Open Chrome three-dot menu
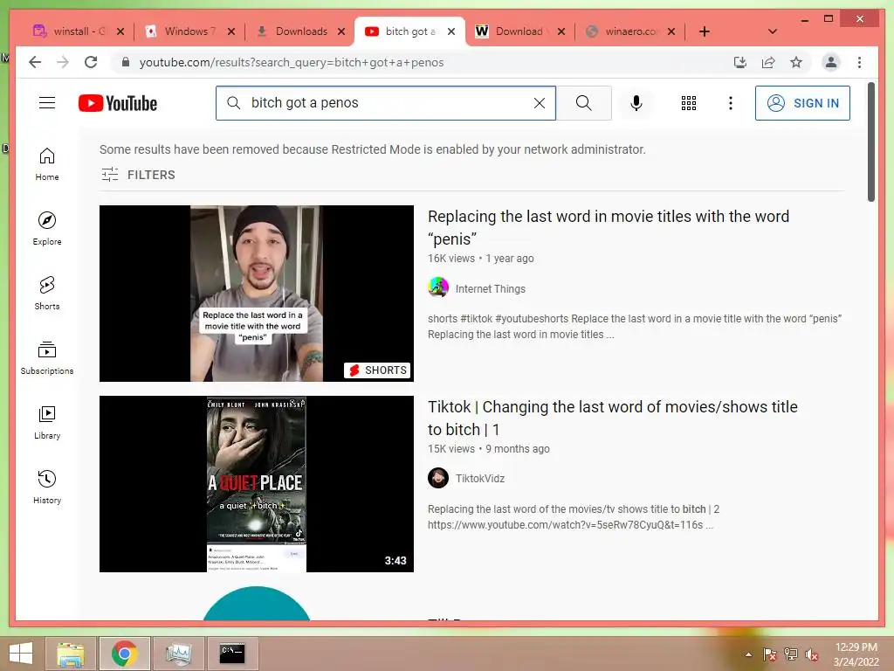This screenshot has width=894, height=671. tap(859, 62)
